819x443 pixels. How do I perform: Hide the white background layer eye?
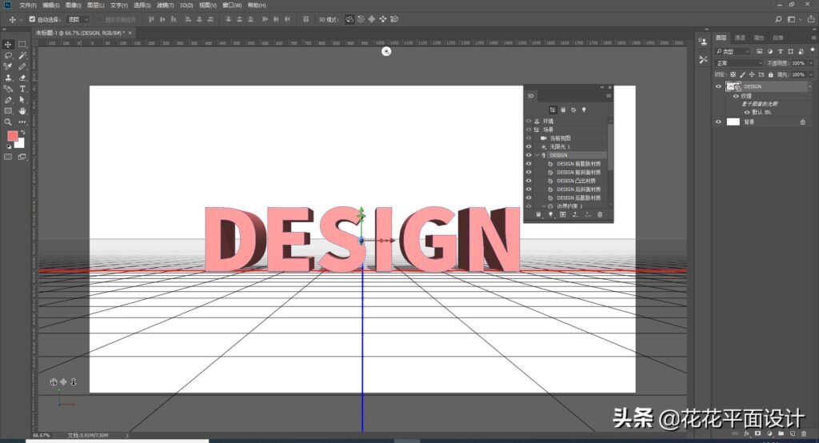pos(718,122)
